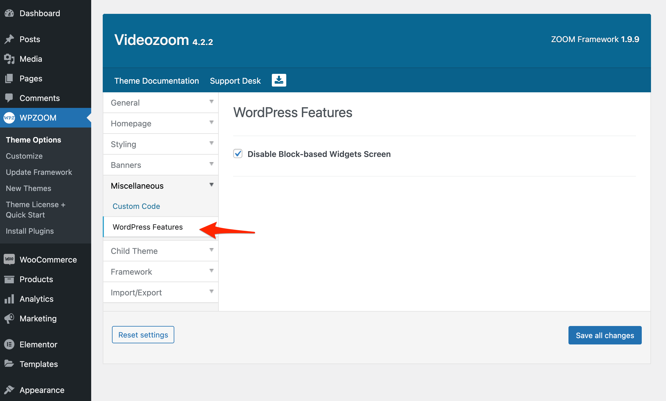This screenshot has height=401, width=666.
Task: Open the Appearance menu label
Action: tap(42, 390)
